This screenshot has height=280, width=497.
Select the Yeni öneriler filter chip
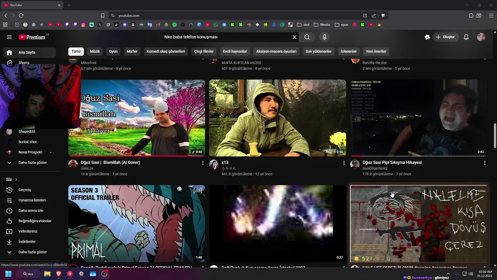(376, 51)
